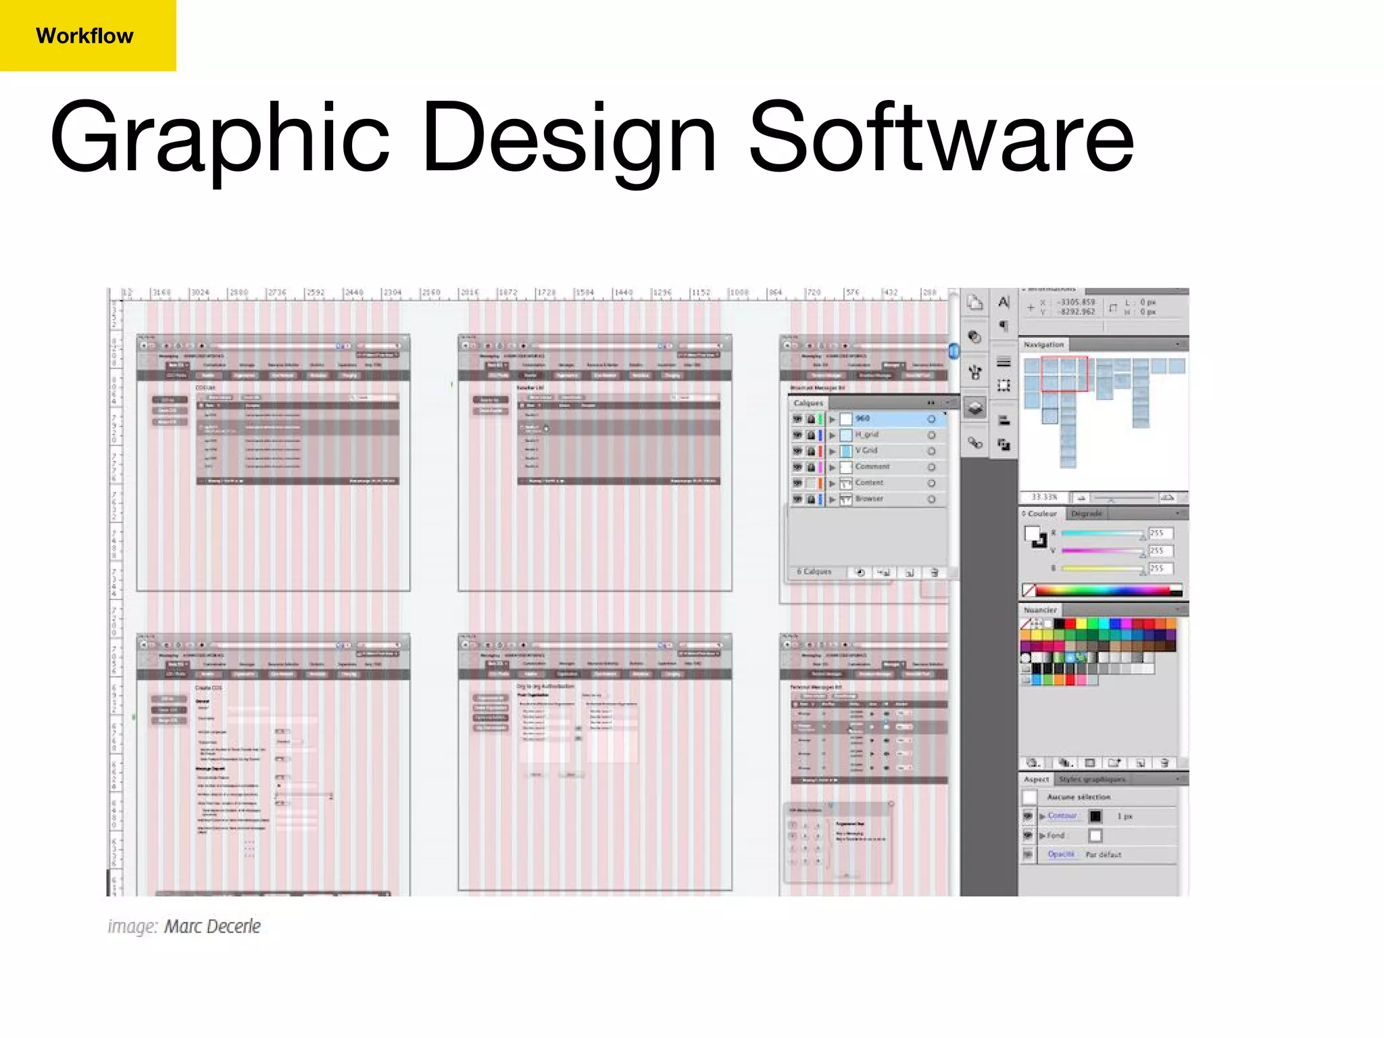Click the Navigation zoom out icon
The image size is (1384, 1038).
[x=1081, y=497]
